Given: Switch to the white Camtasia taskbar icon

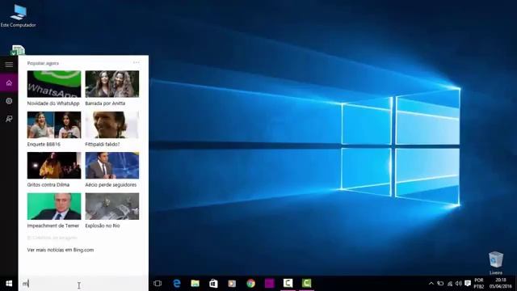Looking at the screenshot, I should (288, 284).
